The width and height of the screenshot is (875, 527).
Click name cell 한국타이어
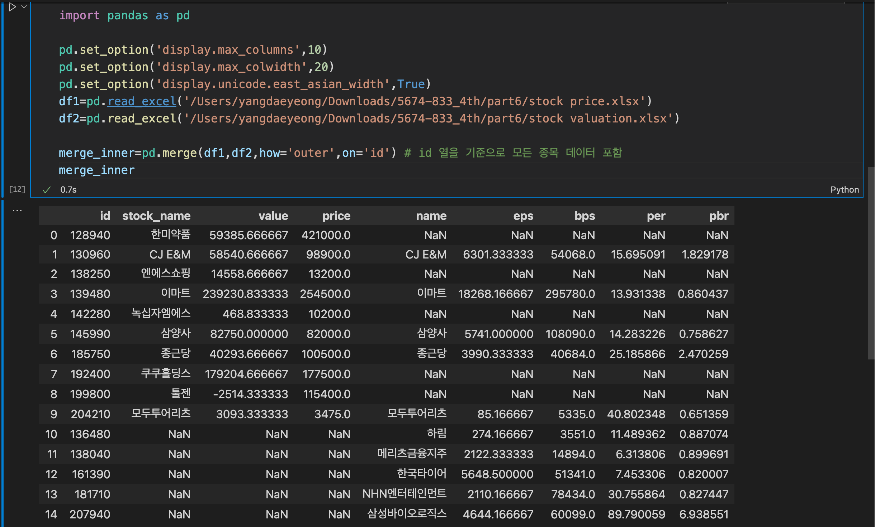tap(422, 474)
